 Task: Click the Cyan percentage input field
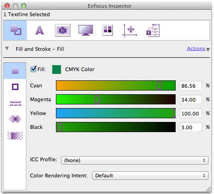point(191,85)
